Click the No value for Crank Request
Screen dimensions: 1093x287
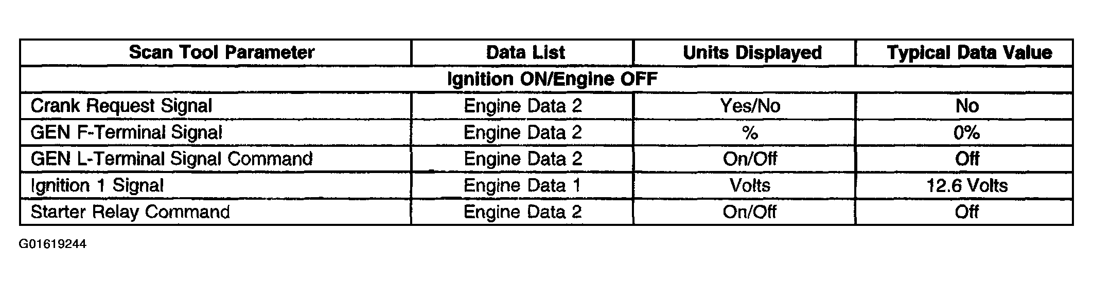tap(967, 106)
